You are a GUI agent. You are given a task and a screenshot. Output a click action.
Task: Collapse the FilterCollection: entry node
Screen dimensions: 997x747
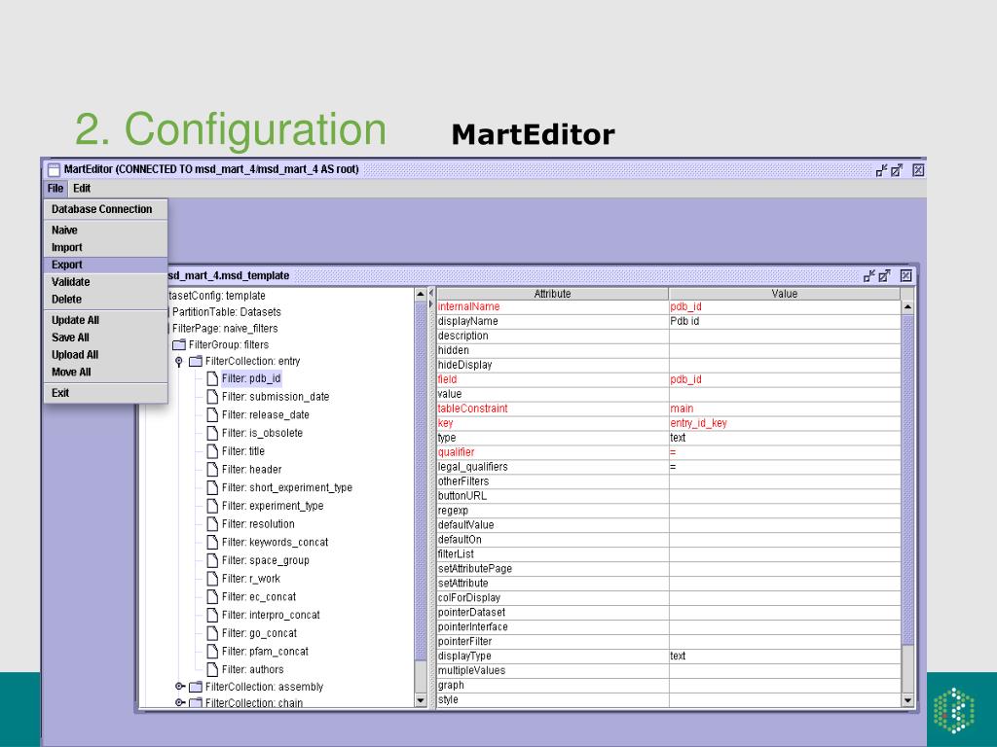coord(179,362)
